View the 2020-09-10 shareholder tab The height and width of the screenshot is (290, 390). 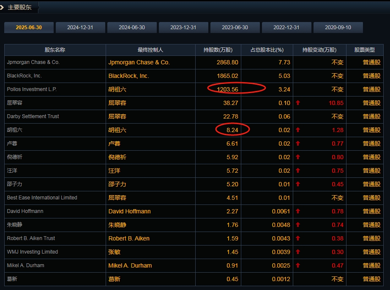[338, 28]
